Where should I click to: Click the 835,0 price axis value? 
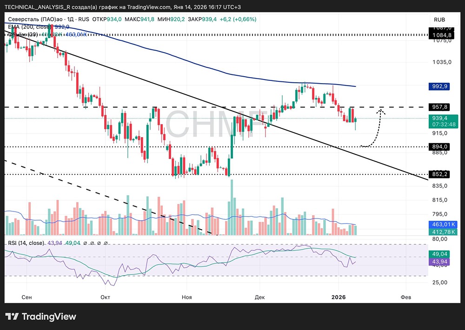coord(440,186)
